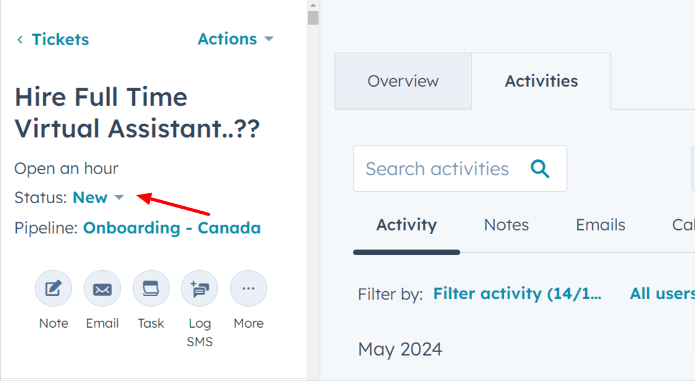Create a Task using the task icon

coord(151,289)
